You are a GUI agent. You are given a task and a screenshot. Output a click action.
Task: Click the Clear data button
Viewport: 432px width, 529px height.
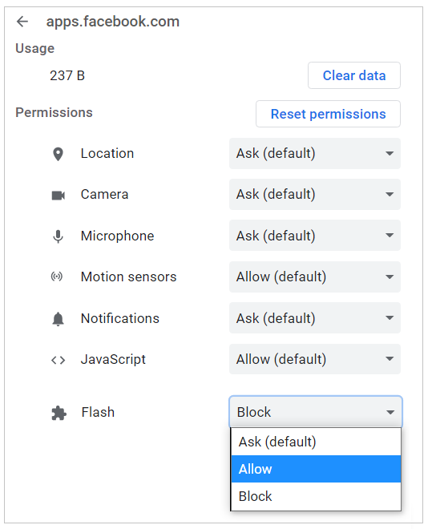coord(354,75)
